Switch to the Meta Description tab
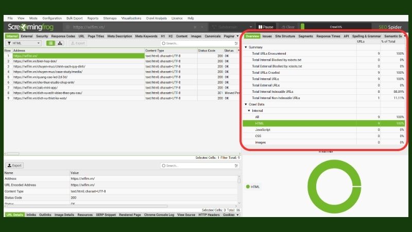 coord(119,36)
